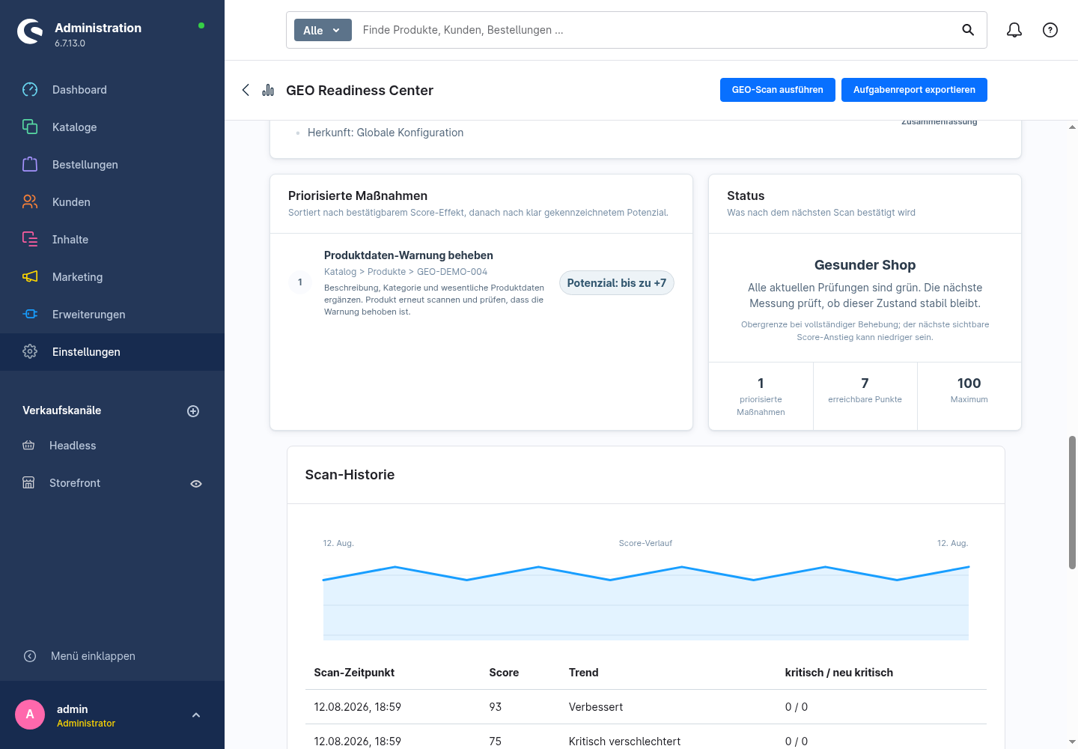Click the bar chart icon beside the title
This screenshot has width=1078, height=749.
click(268, 90)
